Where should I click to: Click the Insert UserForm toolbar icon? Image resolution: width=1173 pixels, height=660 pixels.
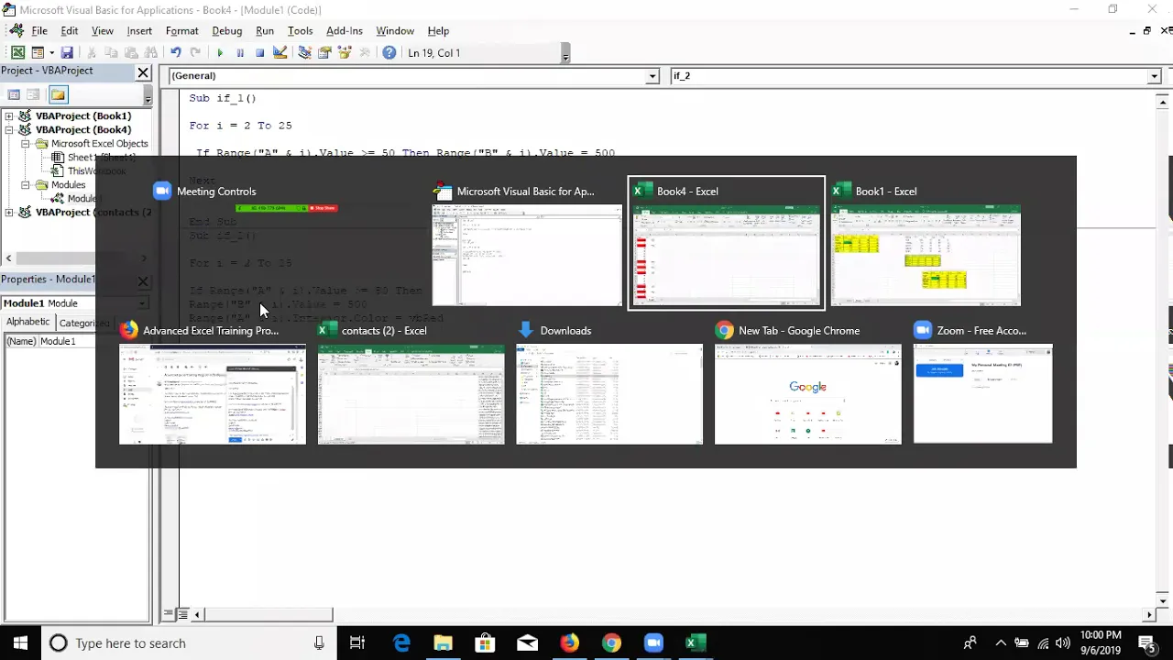tap(38, 53)
